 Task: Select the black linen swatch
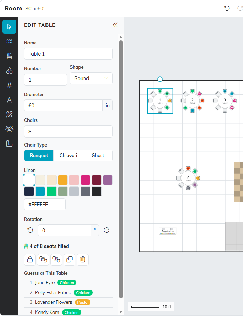click(x=97, y=191)
